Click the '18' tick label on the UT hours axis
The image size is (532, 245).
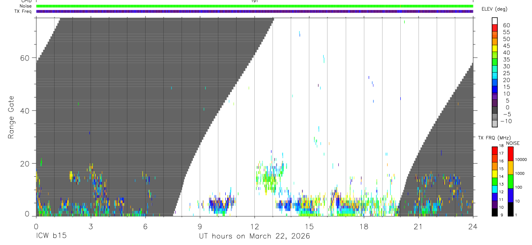(x=363, y=226)
